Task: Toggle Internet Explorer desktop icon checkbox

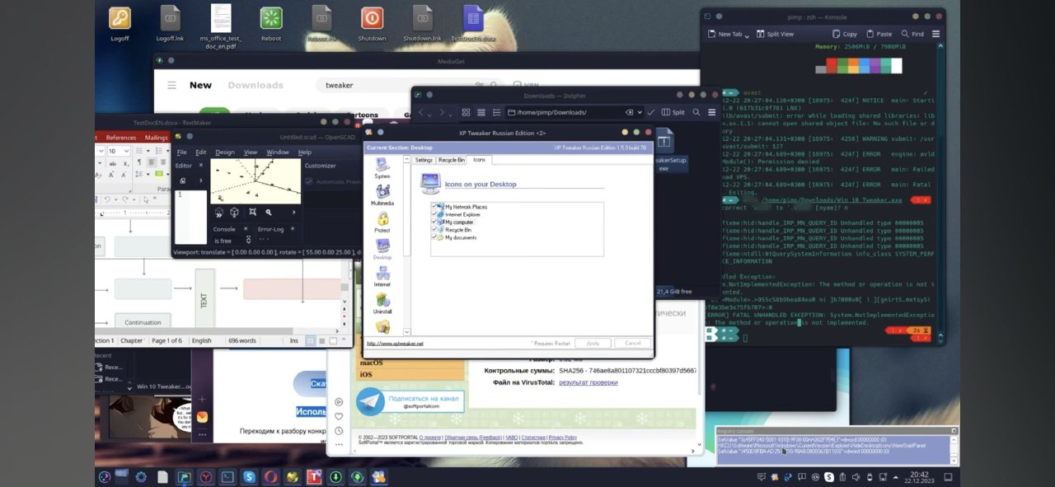Action: [435, 214]
